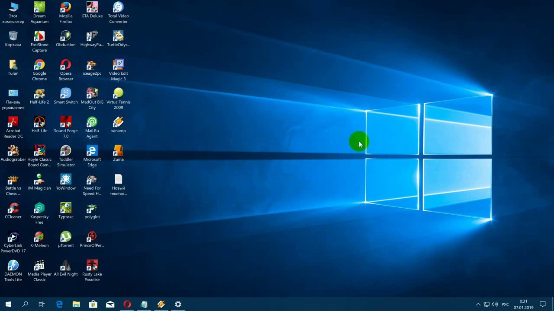Viewport: 554px width, 311px height.
Task: Select the CCleaner desktop icon
Action: coord(13,211)
